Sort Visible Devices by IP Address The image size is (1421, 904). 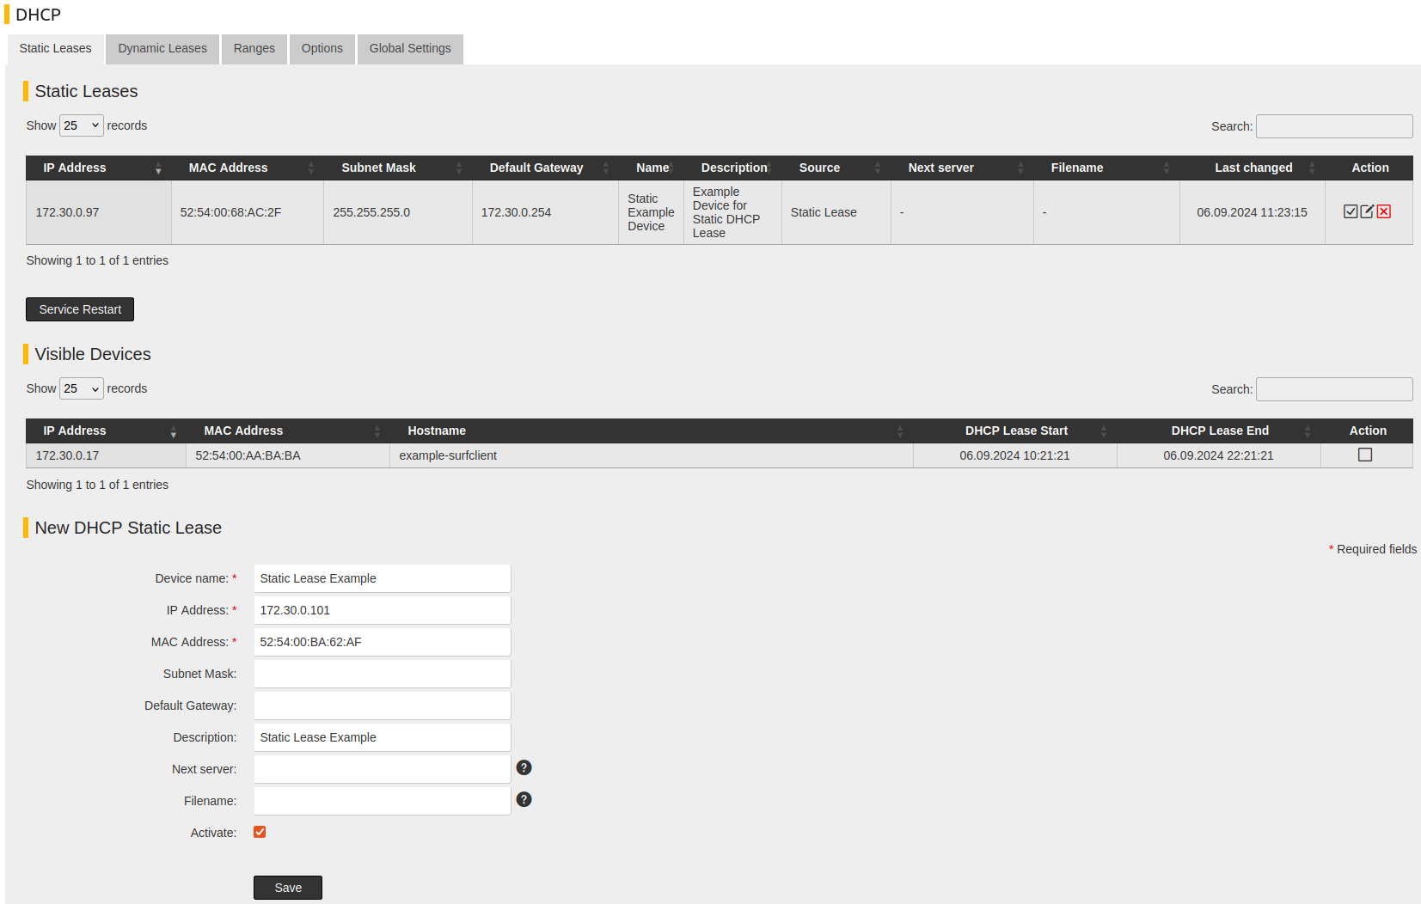point(106,431)
